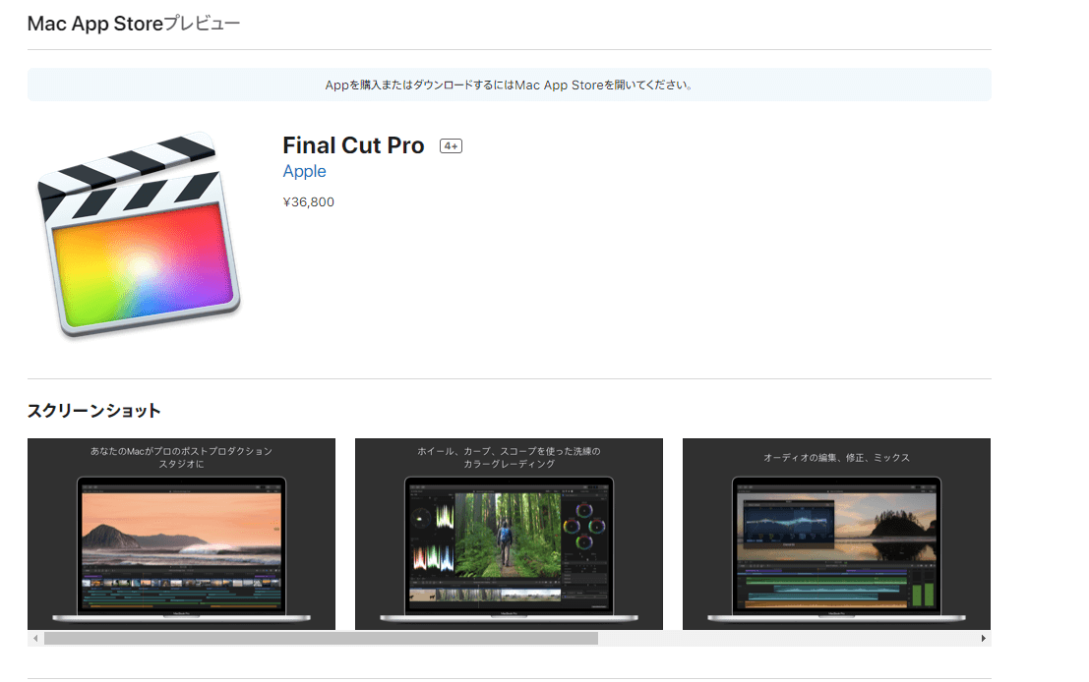Open the audio editing and mixing screenshot
The image size is (1089, 682).
tap(836, 534)
